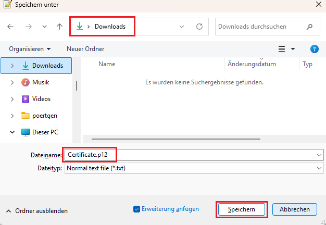The height and width of the screenshot is (225, 326).
Task: Click the Musik icon in sidebar
Action: [x=26, y=82]
